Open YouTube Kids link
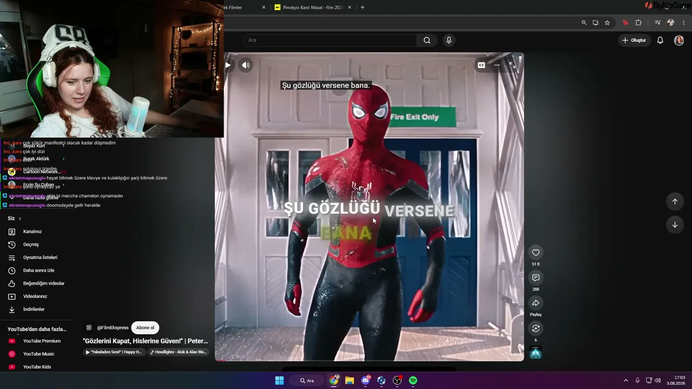This screenshot has height=389, width=692. coord(37,367)
